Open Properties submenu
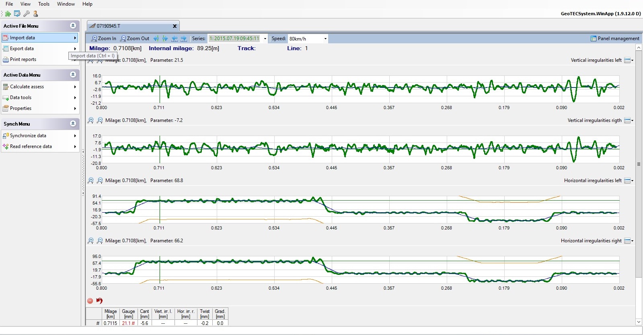The image size is (643, 335). 40,108
